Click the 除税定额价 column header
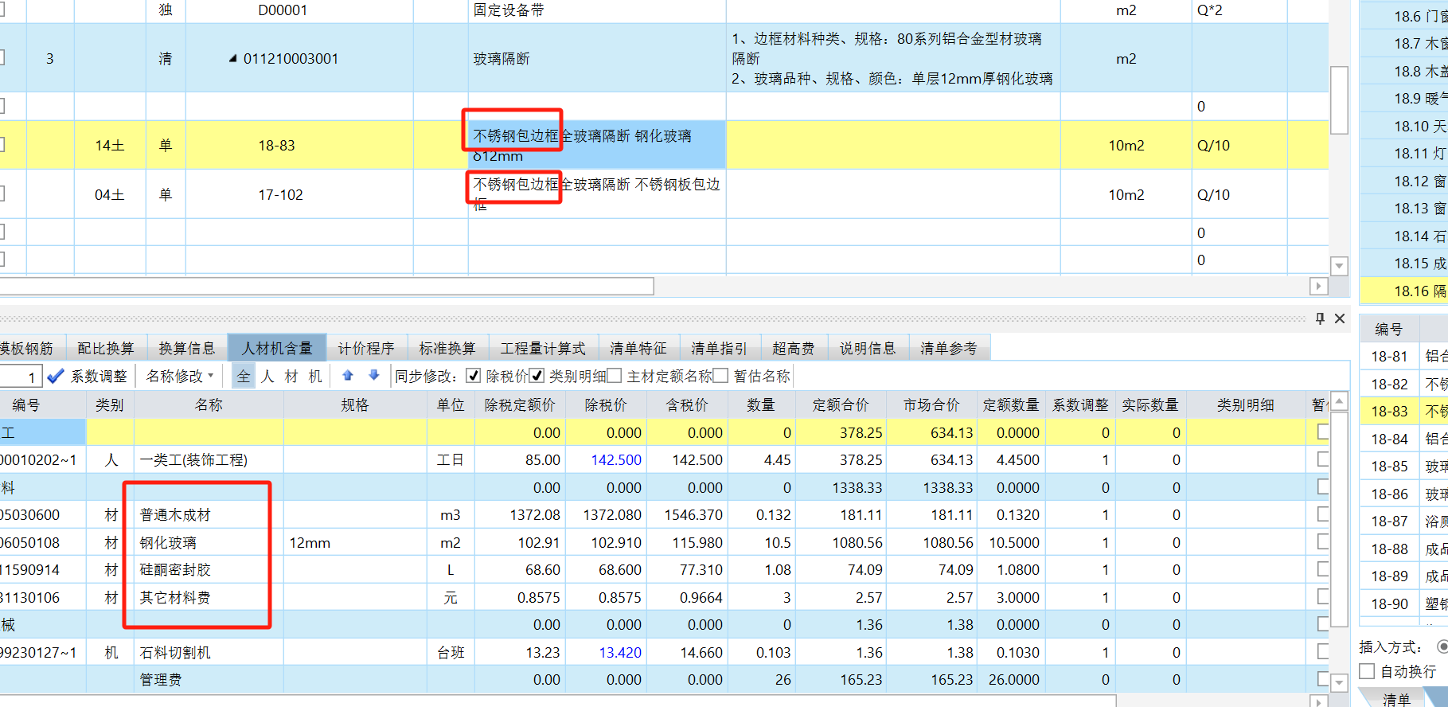The image size is (1448, 707). (x=520, y=404)
